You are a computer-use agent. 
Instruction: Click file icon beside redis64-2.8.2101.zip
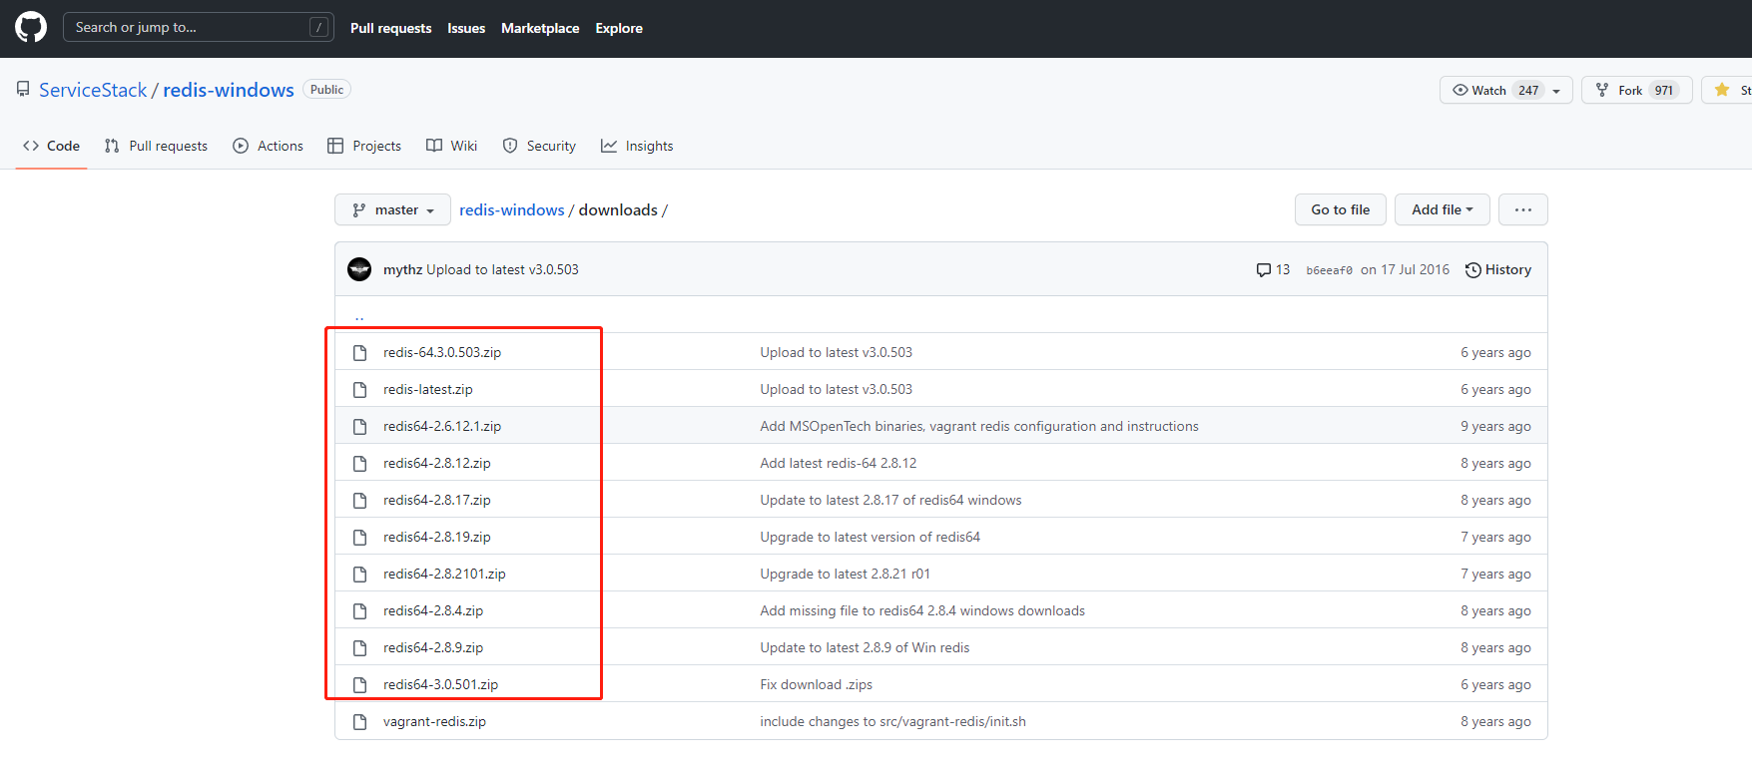[x=359, y=574]
